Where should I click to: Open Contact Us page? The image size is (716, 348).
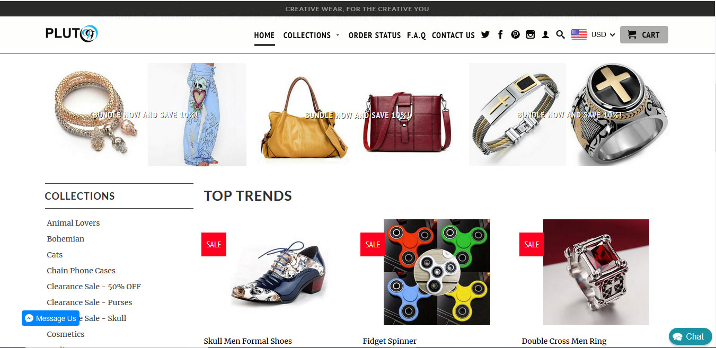(453, 35)
